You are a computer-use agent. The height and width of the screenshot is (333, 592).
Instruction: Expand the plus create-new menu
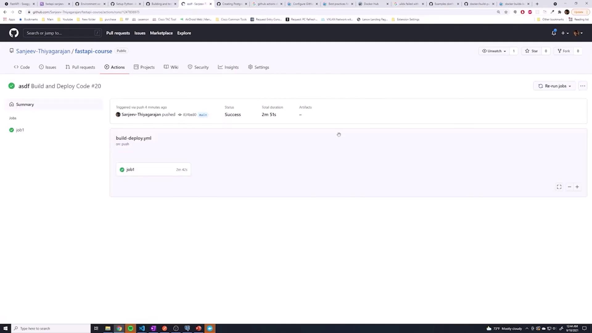click(x=565, y=33)
